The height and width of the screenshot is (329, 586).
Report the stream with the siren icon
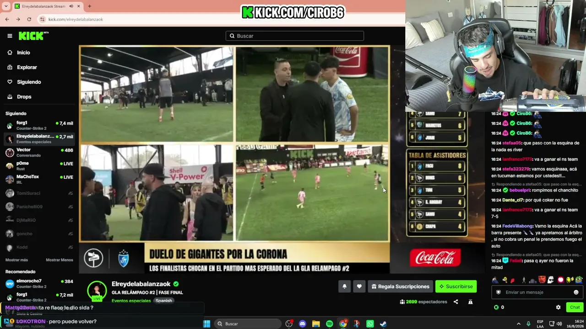pyautogui.click(x=470, y=302)
